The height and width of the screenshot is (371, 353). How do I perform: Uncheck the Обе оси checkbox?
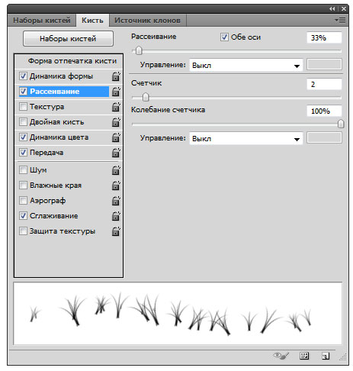click(x=224, y=37)
